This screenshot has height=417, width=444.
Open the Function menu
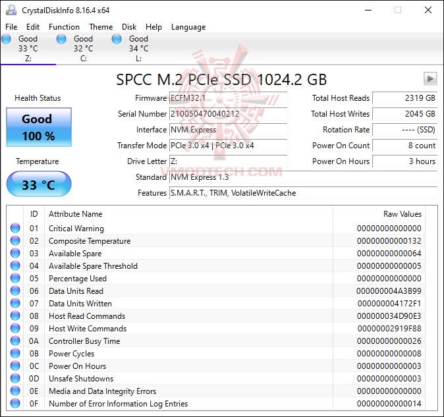(65, 27)
